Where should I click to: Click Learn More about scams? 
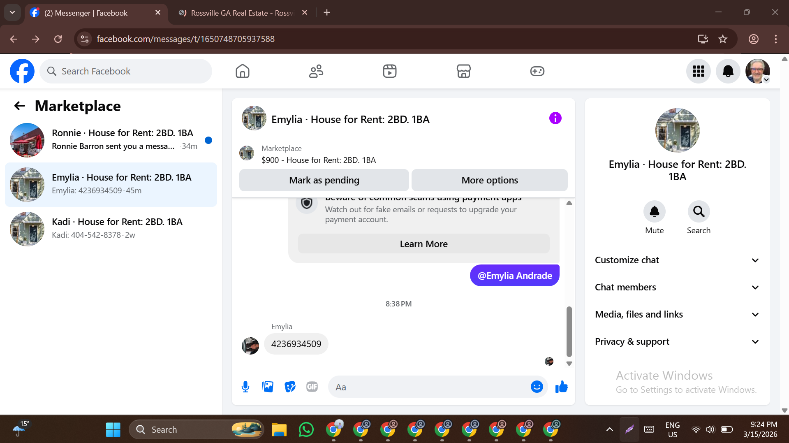click(x=423, y=244)
